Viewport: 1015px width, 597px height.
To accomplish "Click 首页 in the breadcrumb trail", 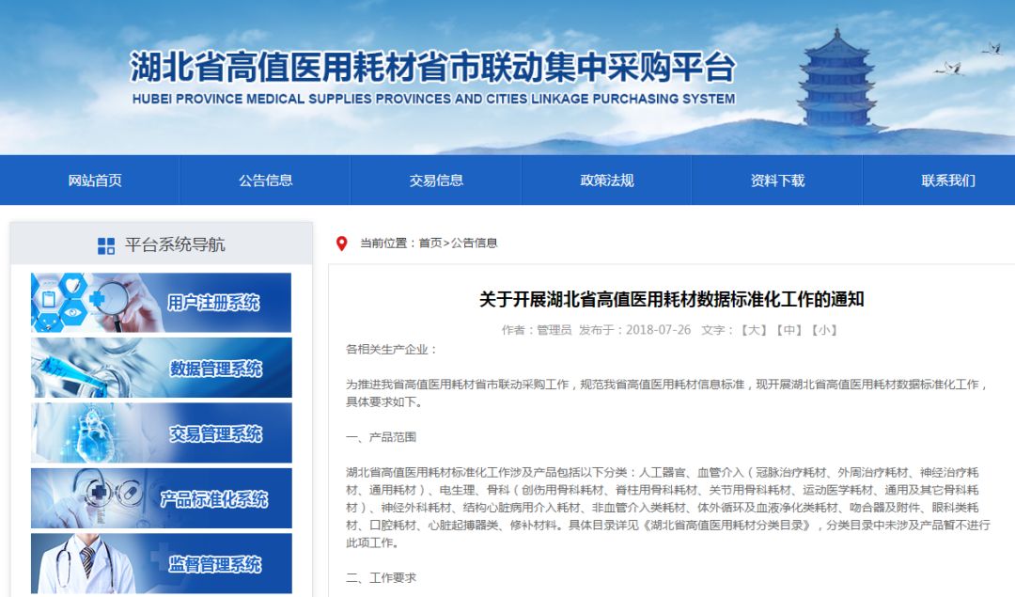I will point(431,242).
